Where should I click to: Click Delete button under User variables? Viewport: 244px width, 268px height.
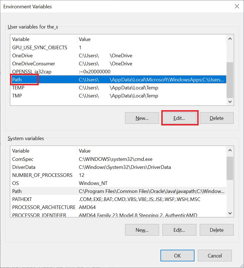(x=217, y=118)
